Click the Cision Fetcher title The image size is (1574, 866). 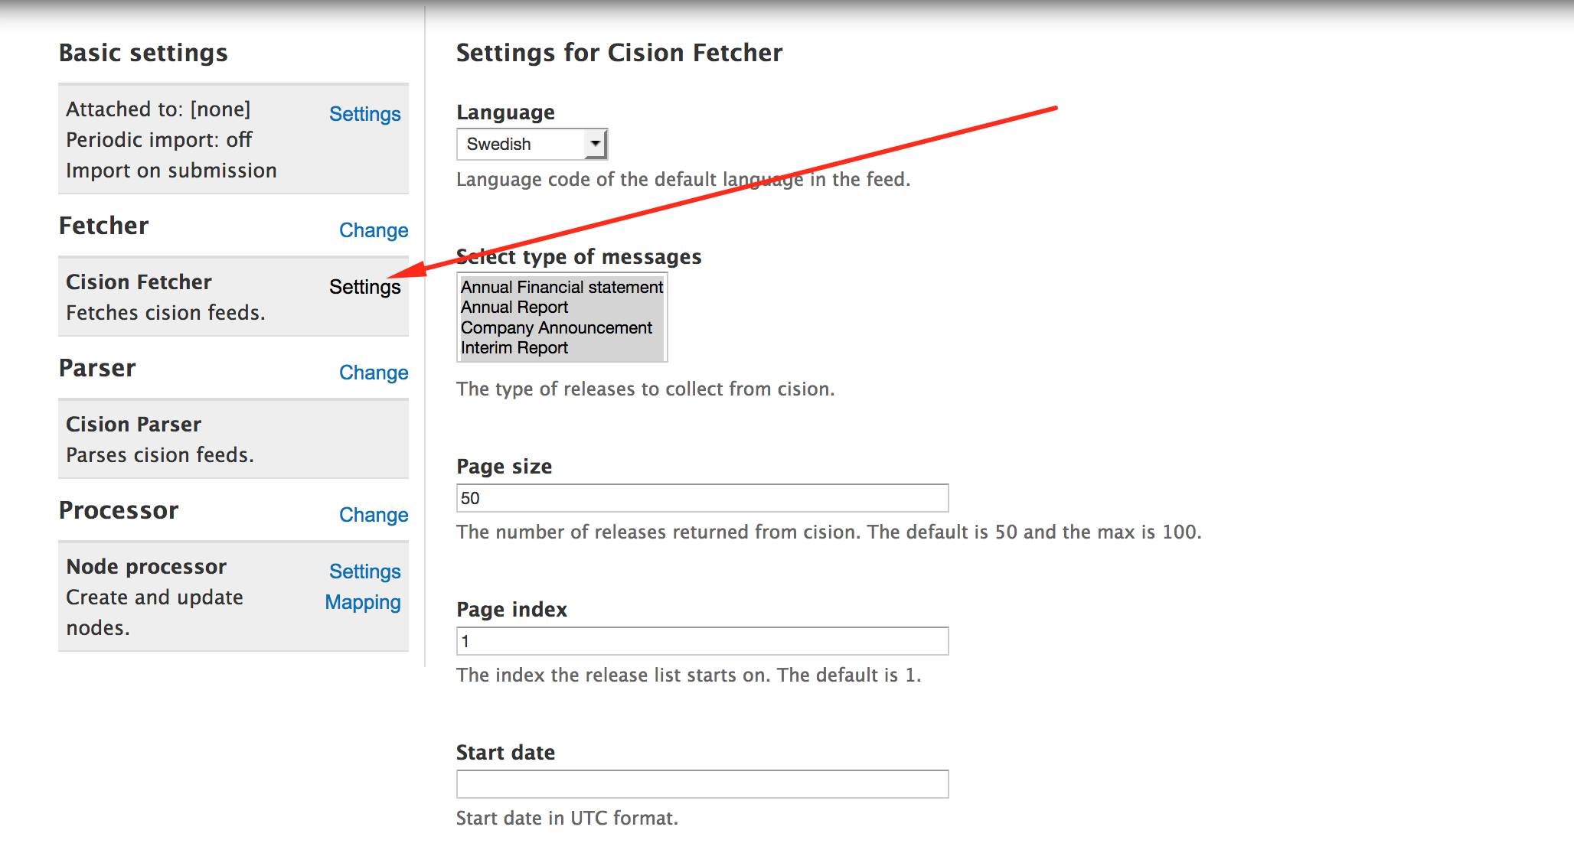139,282
